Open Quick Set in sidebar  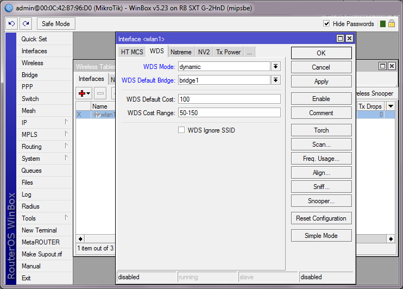point(44,39)
